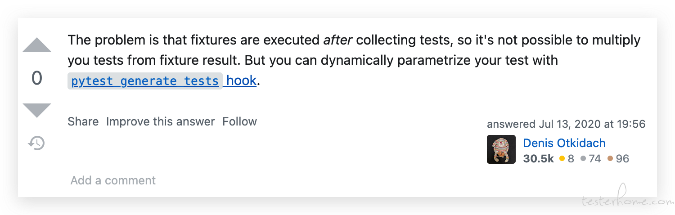Click the bronze badge count 96
Image resolution: width=675 pixels, height=215 pixels.
click(622, 158)
